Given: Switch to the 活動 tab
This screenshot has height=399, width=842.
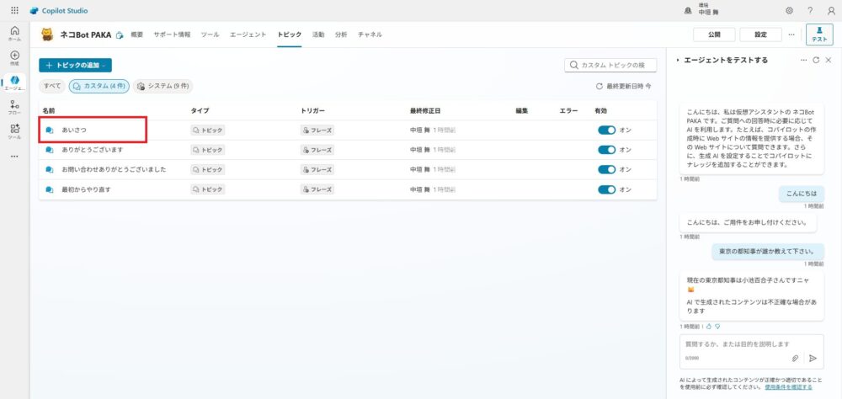Looking at the screenshot, I should tap(318, 35).
